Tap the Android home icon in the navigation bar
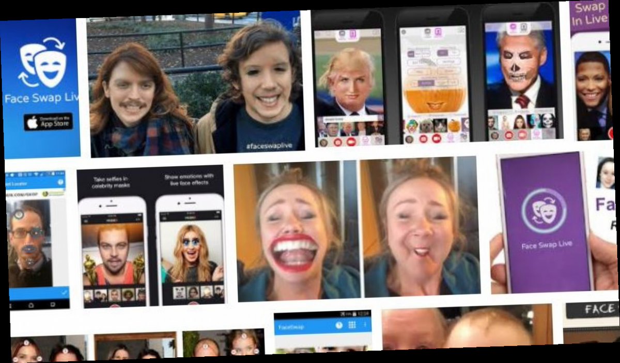Viewport: 620px width, 363px height. coord(31,304)
